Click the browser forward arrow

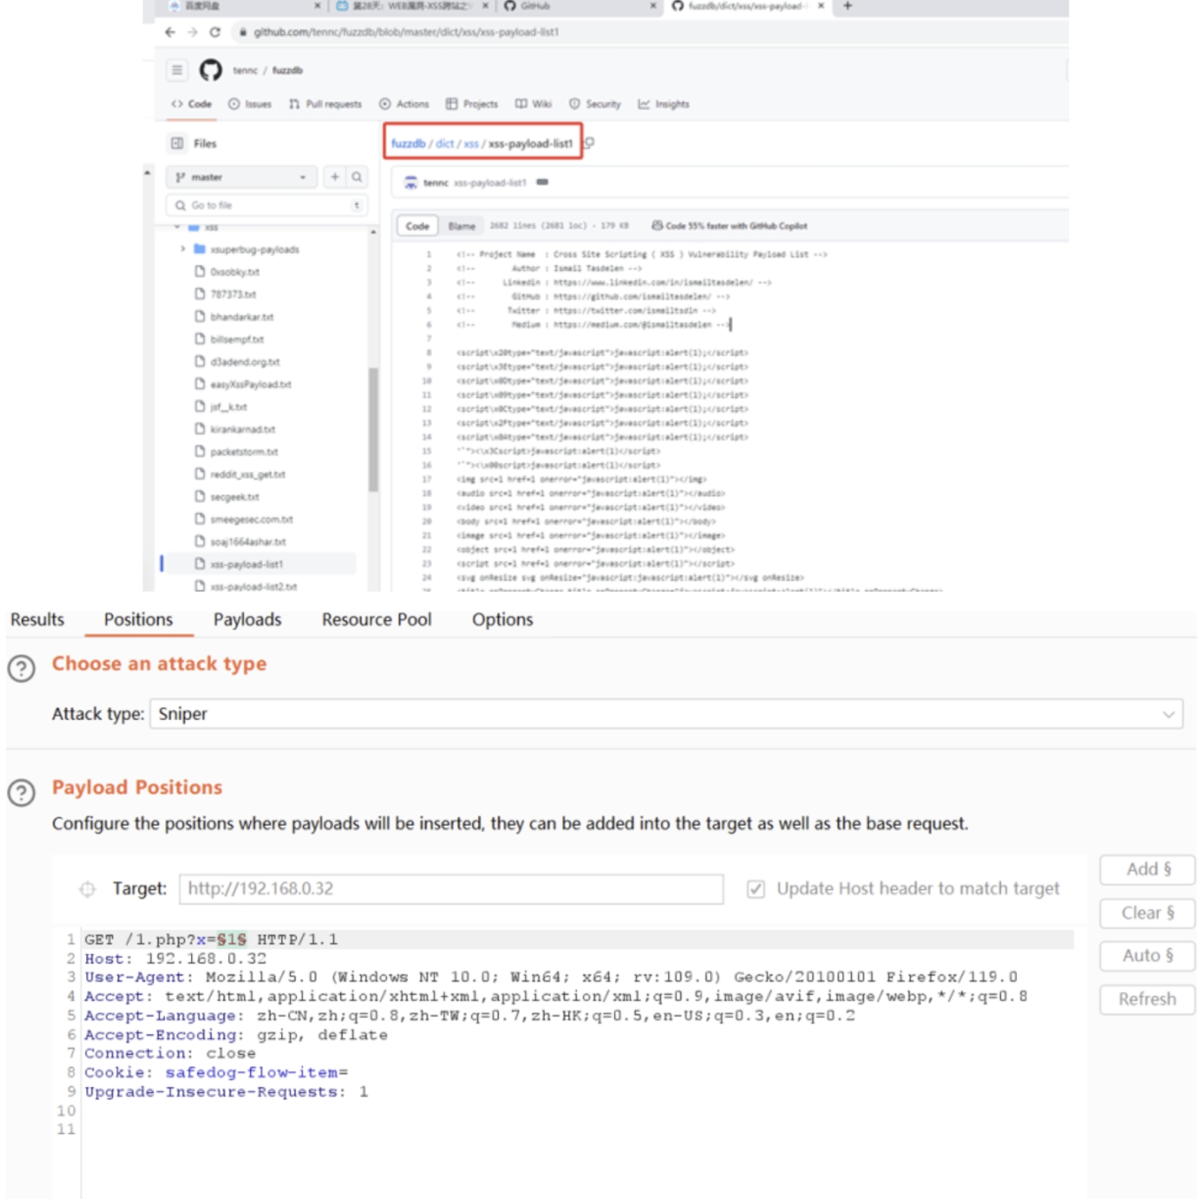click(x=193, y=32)
